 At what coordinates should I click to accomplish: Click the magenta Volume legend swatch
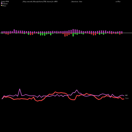tap(2, 3)
